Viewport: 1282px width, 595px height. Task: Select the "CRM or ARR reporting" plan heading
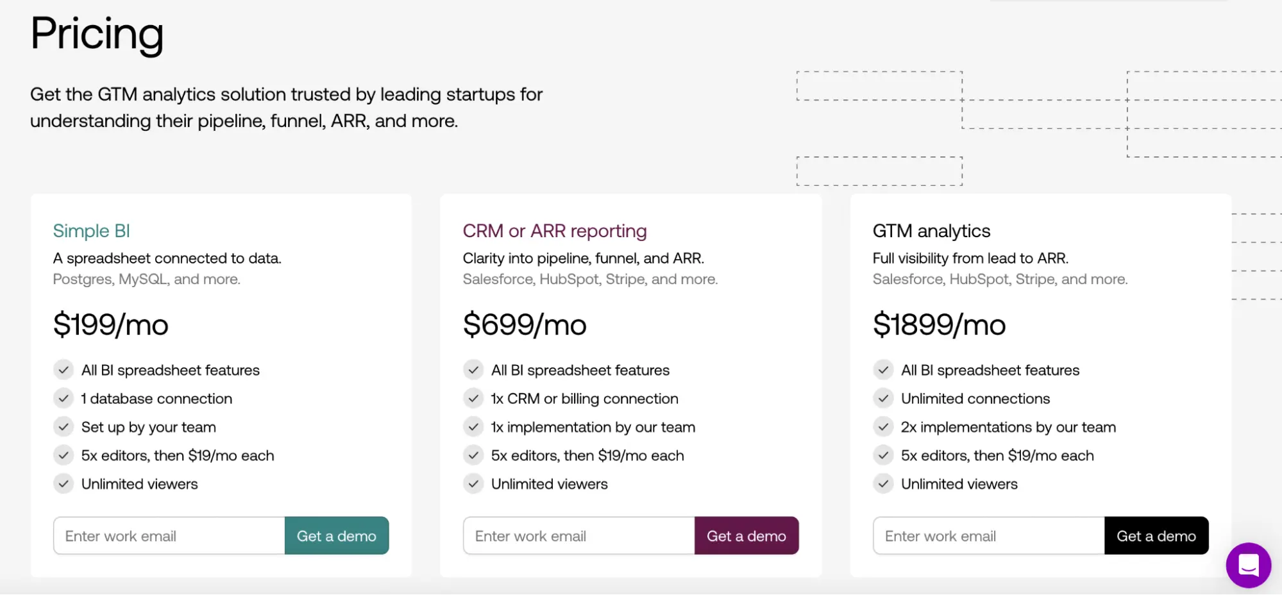(554, 231)
